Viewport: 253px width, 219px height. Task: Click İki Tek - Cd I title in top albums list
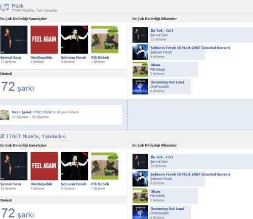(x=162, y=30)
